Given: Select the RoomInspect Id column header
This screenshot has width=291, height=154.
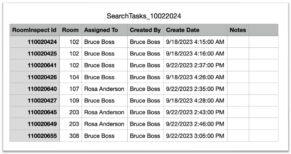Looking at the screenshot, I should click(34, 30).
